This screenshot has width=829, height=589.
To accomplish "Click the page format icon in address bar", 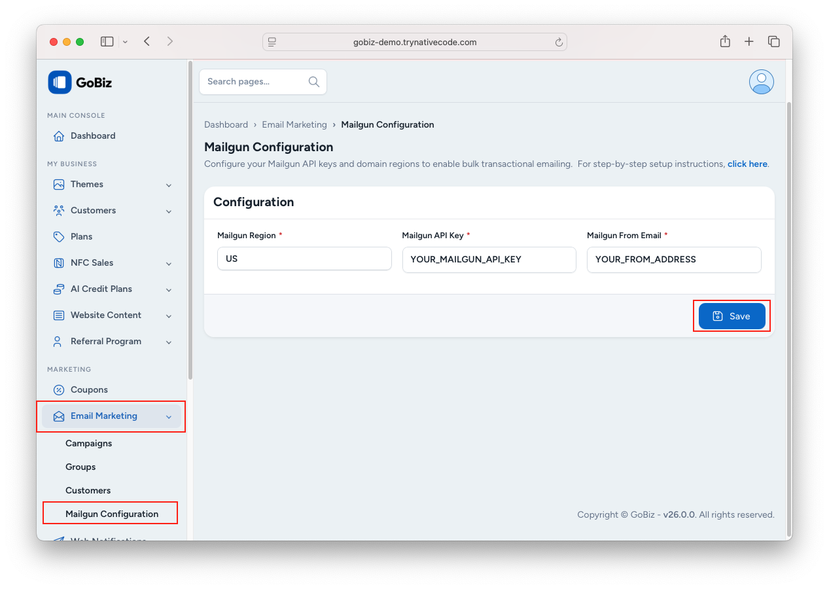I will tap(272, 42).
